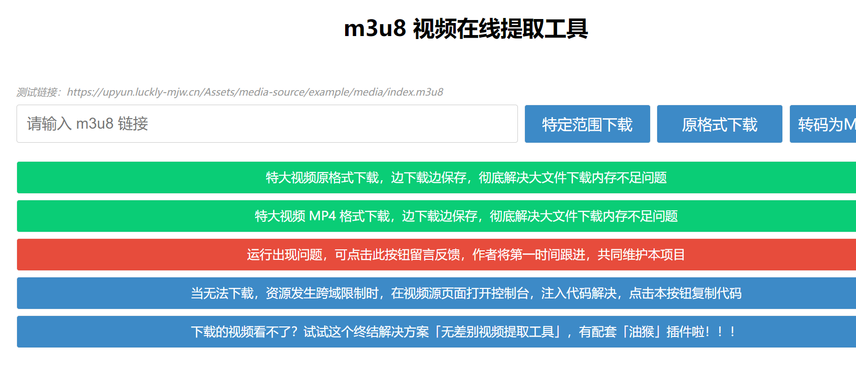Open 特大视频 MP4 格式下载 green banner
The image size is (856, 373).
click(x=436, y=216)
